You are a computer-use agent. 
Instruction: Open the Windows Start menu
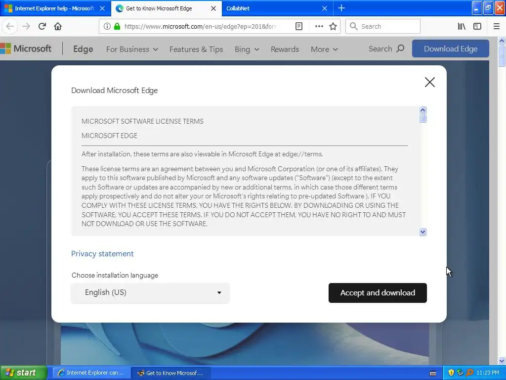click(23, 373)
